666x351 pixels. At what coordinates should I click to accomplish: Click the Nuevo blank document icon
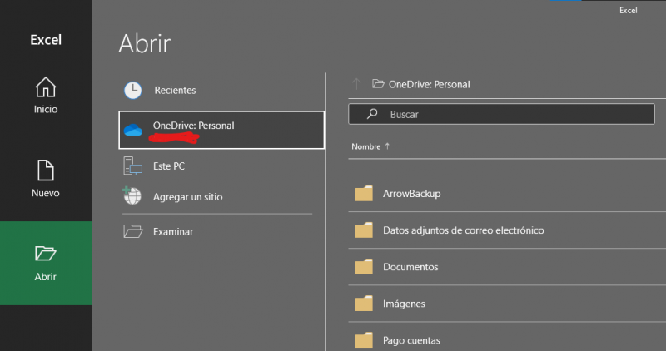(46, 171)
